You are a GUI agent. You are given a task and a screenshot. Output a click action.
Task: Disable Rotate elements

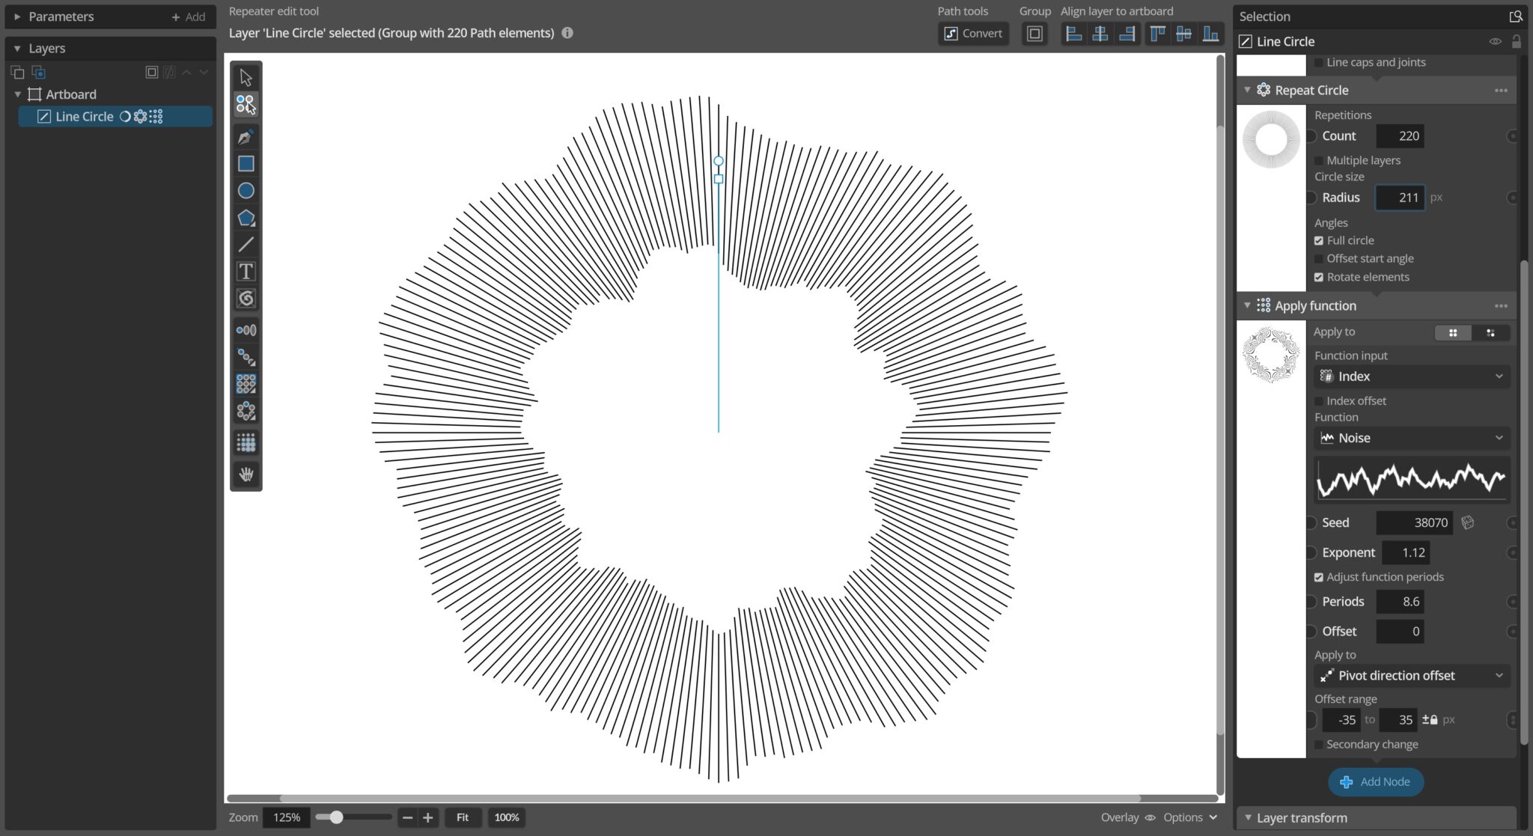coord(1320,277)
